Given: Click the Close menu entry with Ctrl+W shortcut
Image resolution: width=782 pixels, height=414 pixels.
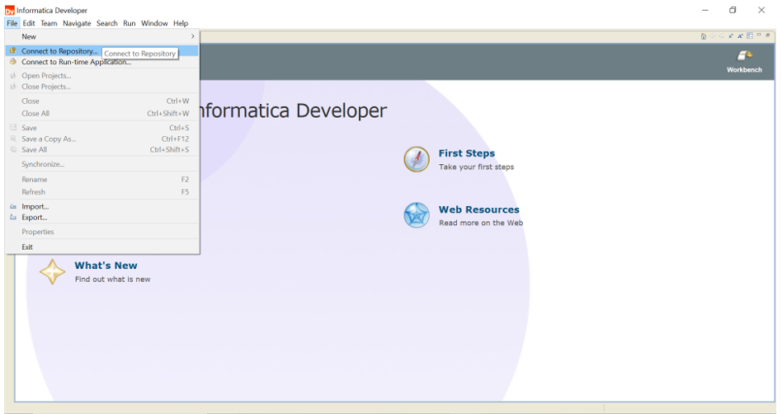Looking at the screenshot, I should click(101, 101).
